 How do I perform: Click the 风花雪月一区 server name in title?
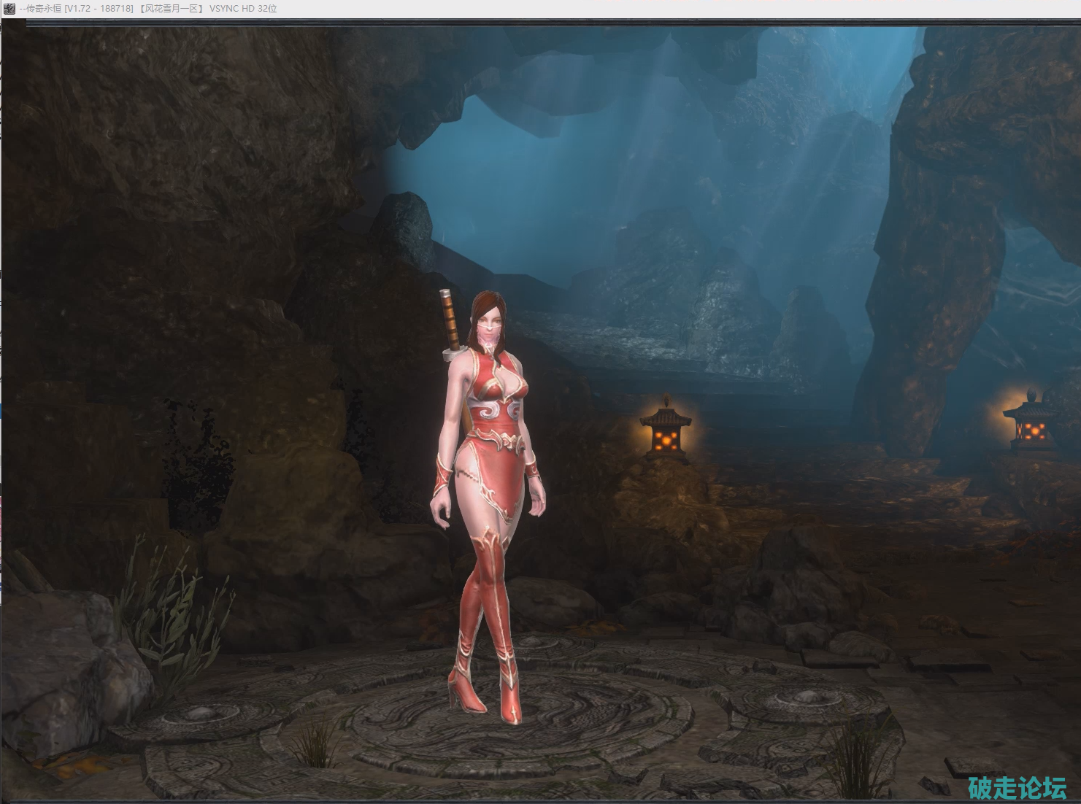tap(171, 9)
